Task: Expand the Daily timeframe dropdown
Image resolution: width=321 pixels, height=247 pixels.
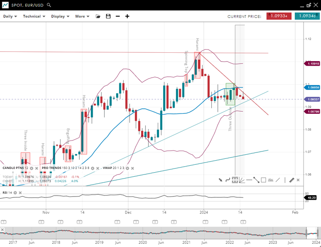Action: click(10, 16)
